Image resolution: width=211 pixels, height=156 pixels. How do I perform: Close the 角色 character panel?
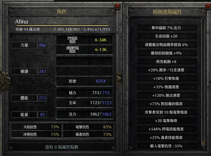click(117, 6)
